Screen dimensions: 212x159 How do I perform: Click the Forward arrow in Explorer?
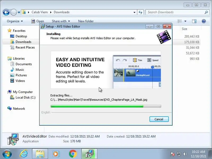pos(14,12)
